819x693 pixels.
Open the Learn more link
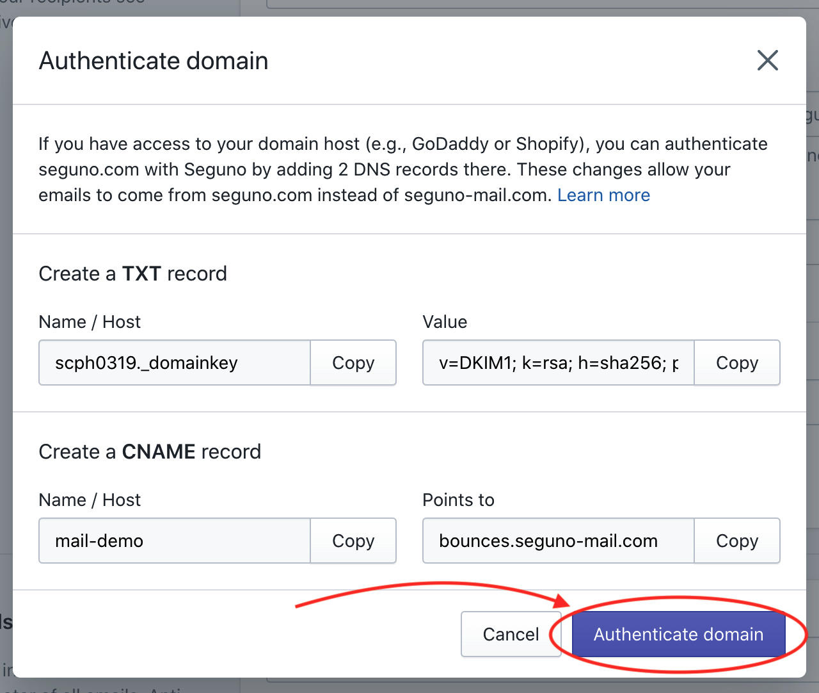(603, 195)
